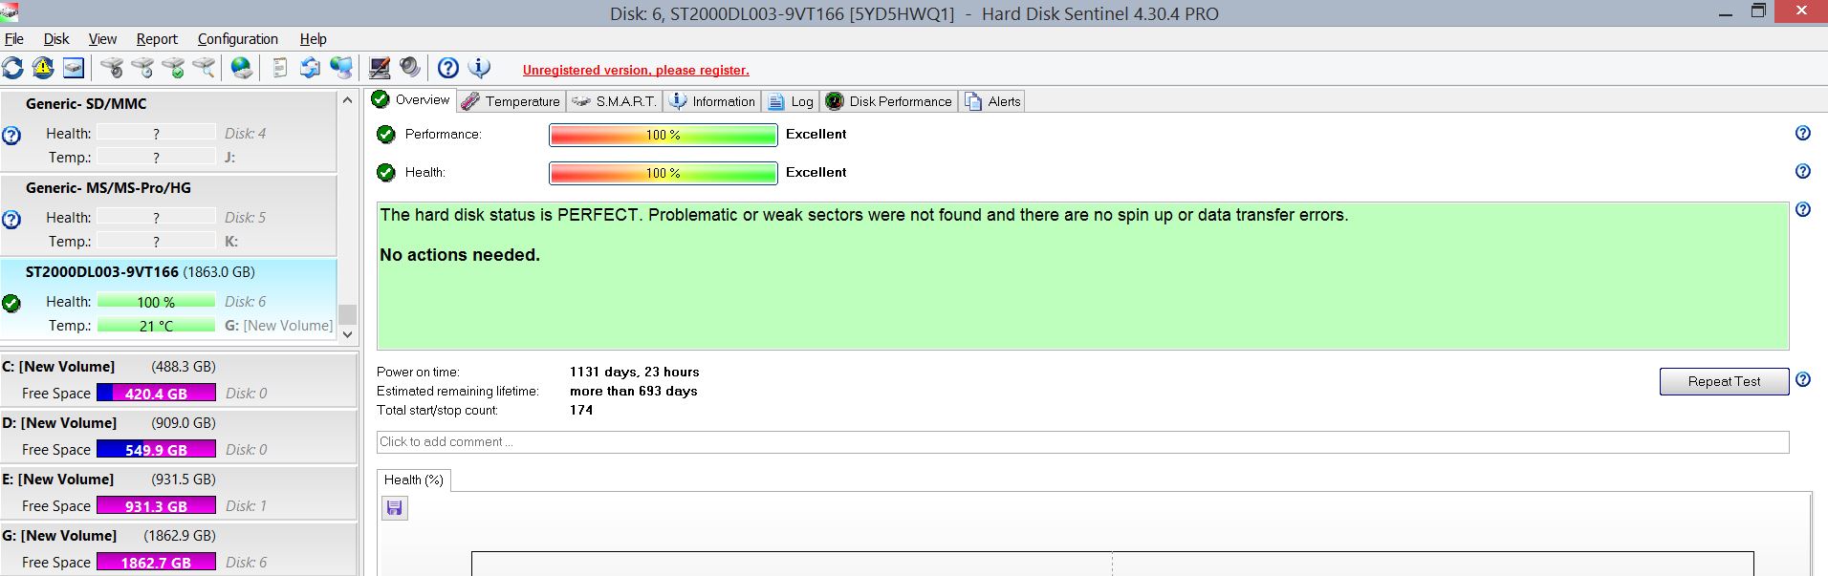Switch to the S.M.A.R.T. tab
The height and width of the screenshot is (576, 1828).
(614, 101)
